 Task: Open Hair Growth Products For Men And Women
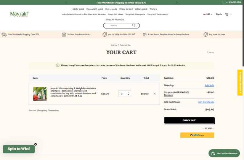83,14
